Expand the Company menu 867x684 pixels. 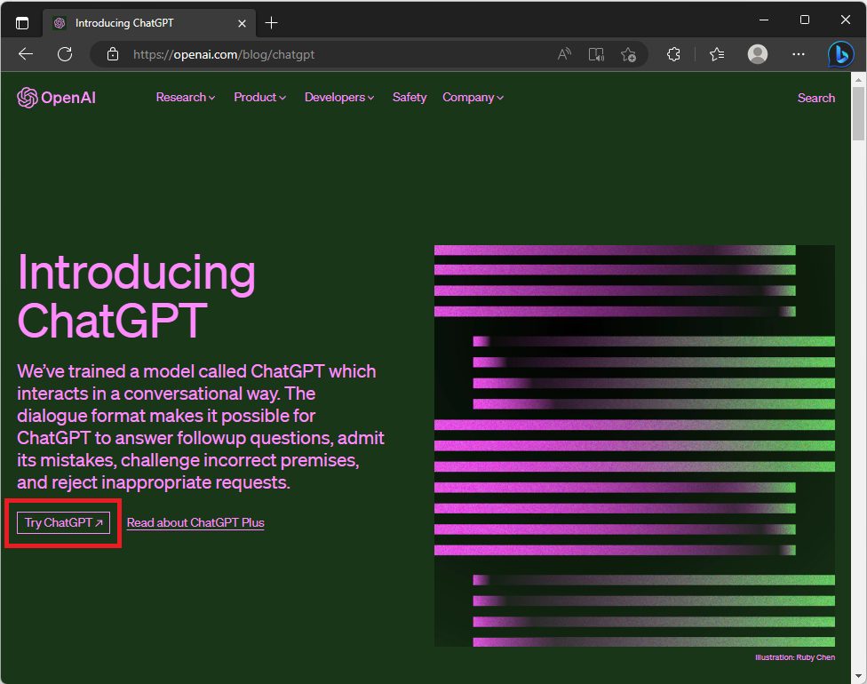pyautogui.click(x=473, y=98)
